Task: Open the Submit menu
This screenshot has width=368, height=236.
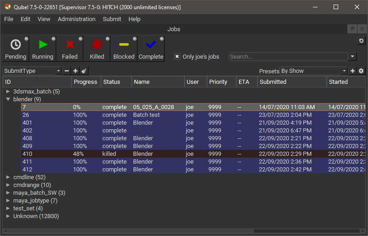Action: (112, 19)
